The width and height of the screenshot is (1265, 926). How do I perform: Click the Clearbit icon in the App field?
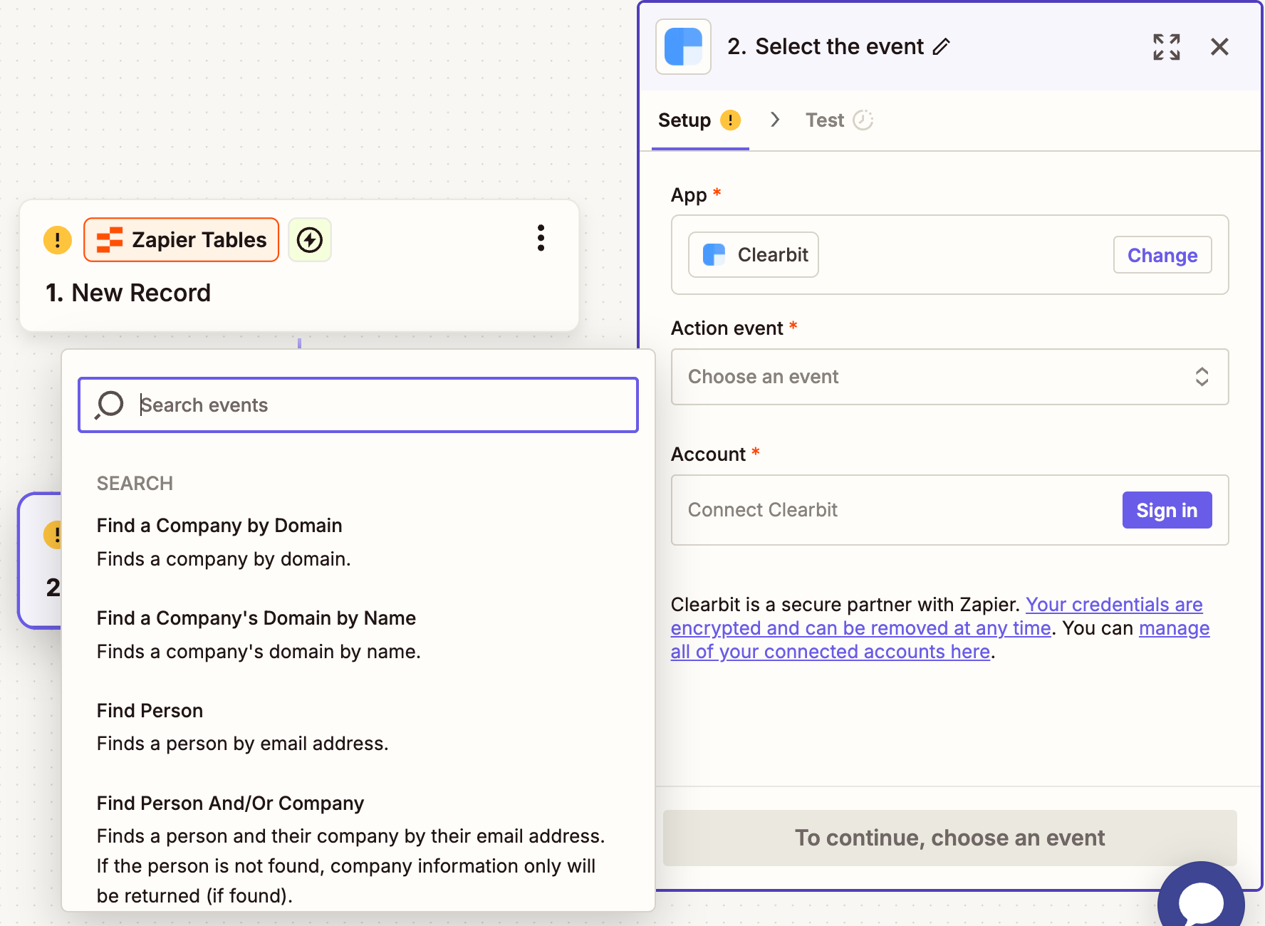coord(714,255)
